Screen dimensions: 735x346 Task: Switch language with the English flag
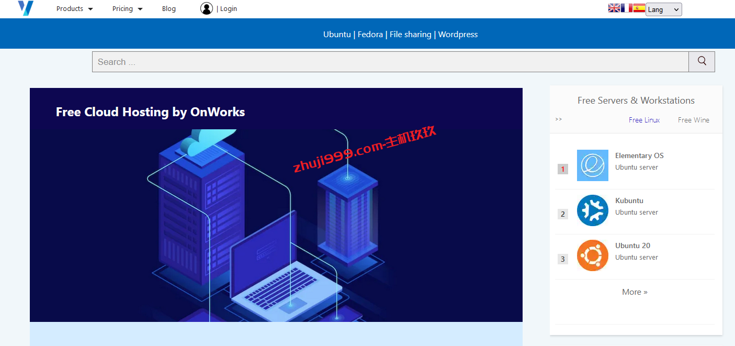coord(614,8)
